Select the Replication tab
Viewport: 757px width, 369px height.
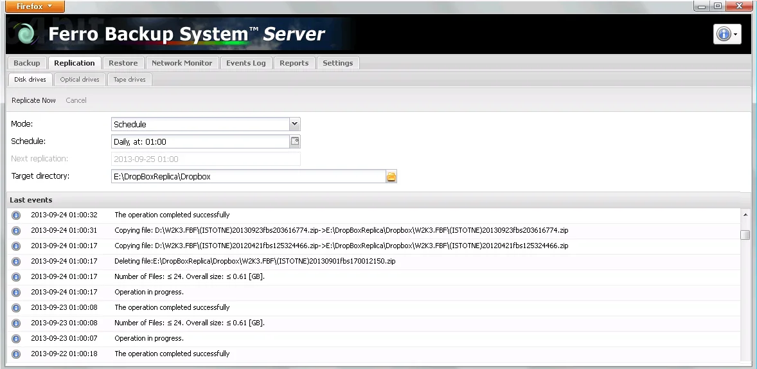(75, 63)
